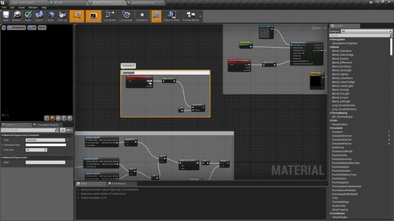This screenshot has height=221, width=394.
Task: Select ParticleColor in the palette
Action: 339,155
